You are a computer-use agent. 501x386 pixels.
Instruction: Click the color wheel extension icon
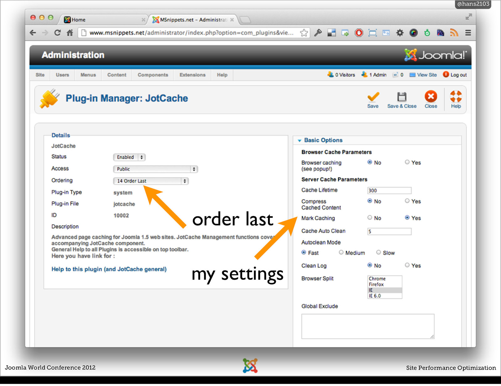pos(414,33)
